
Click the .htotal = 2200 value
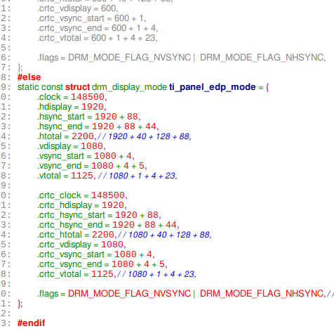click(x=83, y=136)
